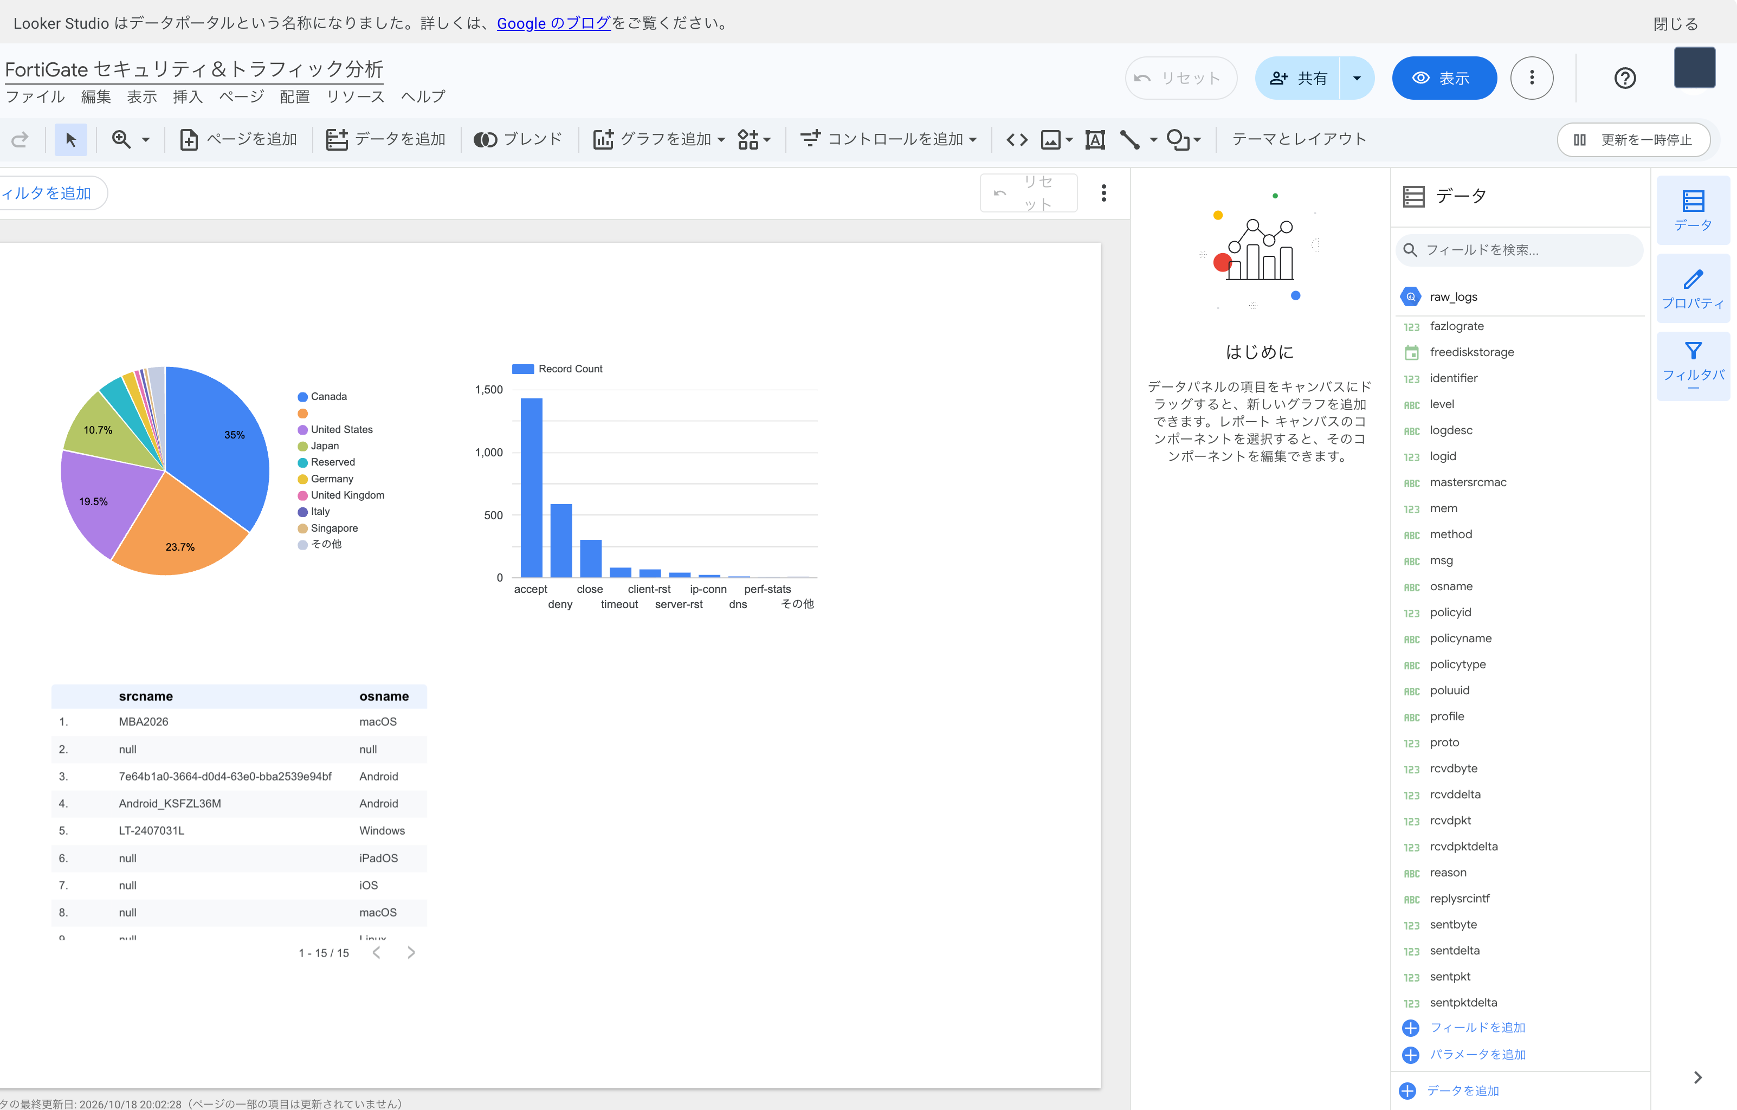Screen dimensions: 1737x1110
Task: Open the グラフを追加 chart dropdown
Action: pos(658,139)
